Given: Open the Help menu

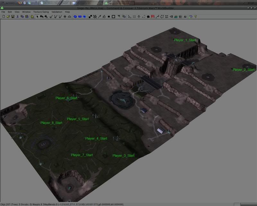Looking at the screenshot, I should [x=67, y=12].
